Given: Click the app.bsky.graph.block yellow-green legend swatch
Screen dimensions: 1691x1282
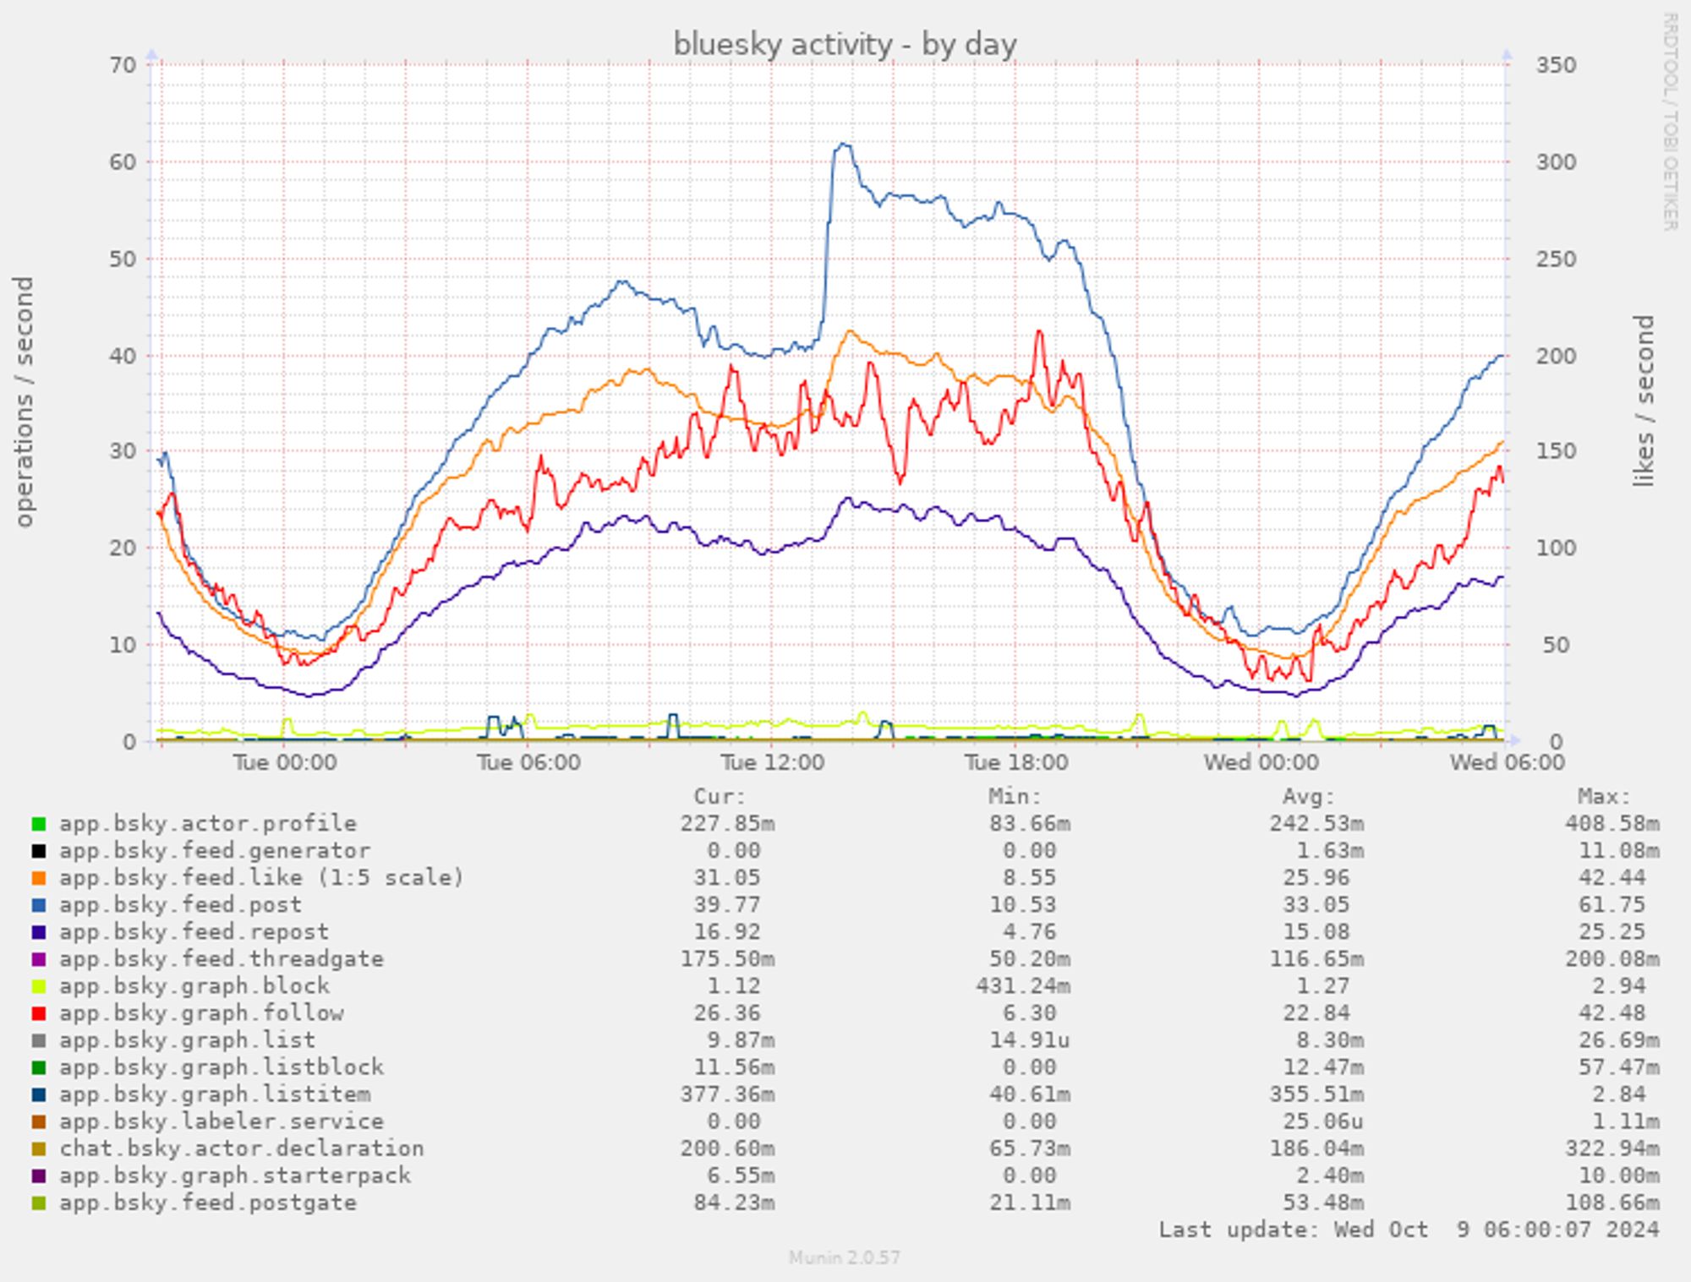Looking at the screenshot, I should pos(39,986).
